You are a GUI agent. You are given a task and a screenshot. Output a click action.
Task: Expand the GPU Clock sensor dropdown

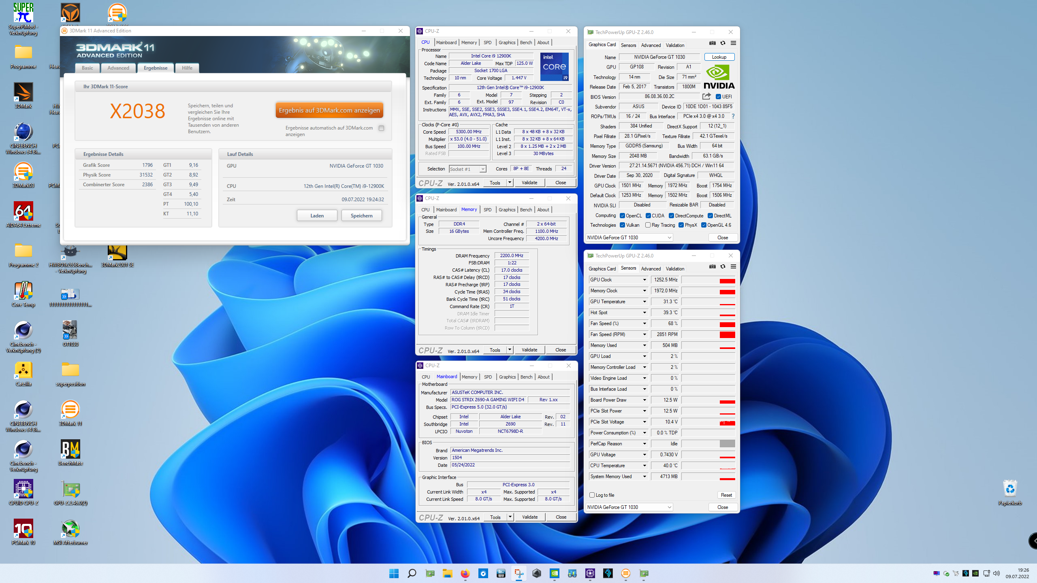click(644, 280)
